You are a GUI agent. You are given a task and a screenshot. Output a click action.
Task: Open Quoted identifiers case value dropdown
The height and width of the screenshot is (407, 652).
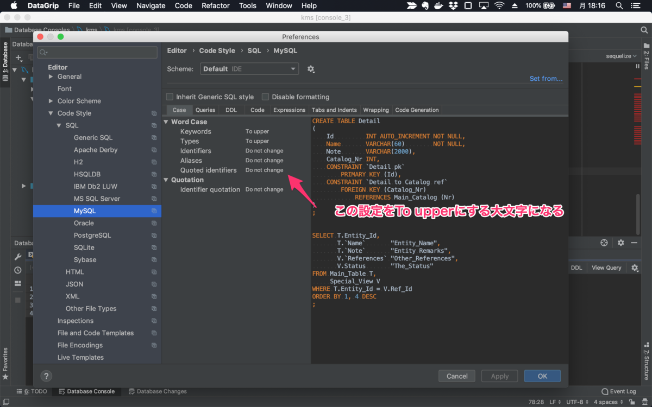(x=264, y=170)
